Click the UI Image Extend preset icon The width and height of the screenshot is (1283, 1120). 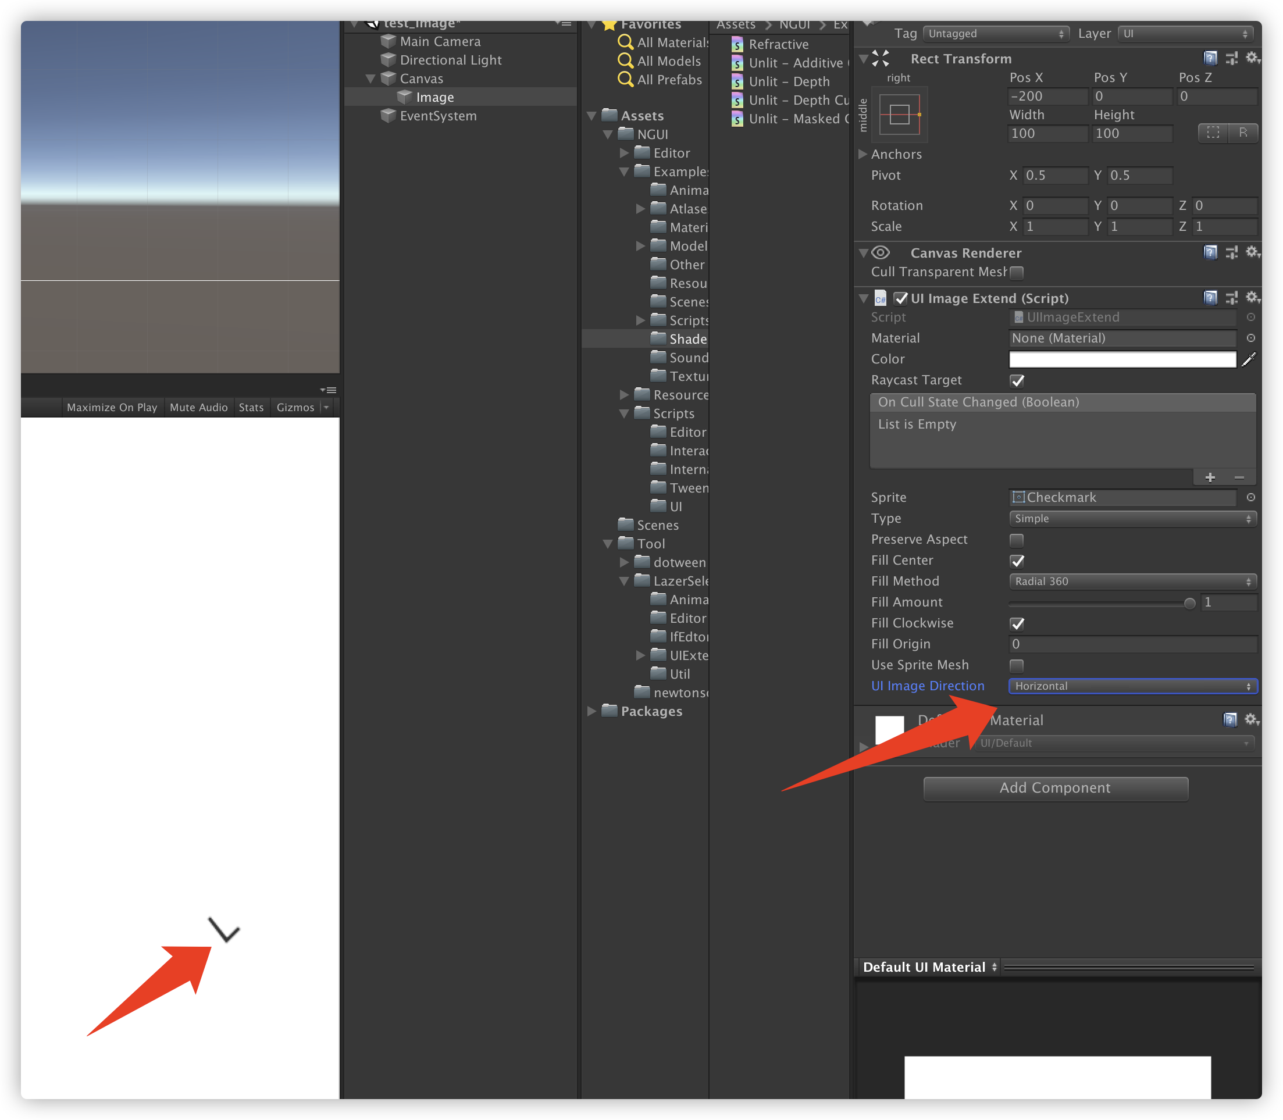point(1231,298)
